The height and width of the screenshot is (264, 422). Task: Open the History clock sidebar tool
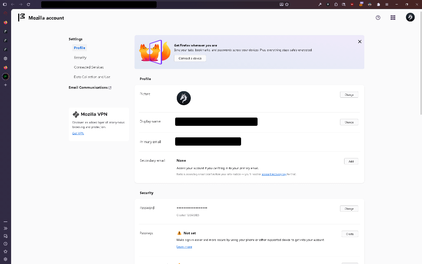[x=5, y=244]
